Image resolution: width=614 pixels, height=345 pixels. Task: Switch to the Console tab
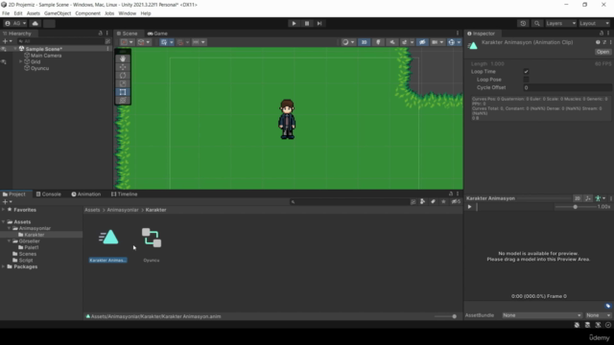coord(49,194)
